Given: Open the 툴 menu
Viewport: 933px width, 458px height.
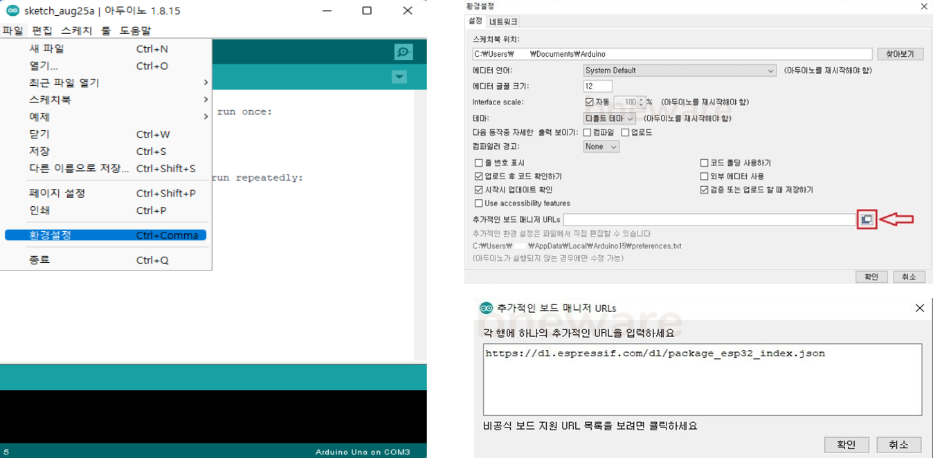Looking at the screenshot, I should point(105,30).
